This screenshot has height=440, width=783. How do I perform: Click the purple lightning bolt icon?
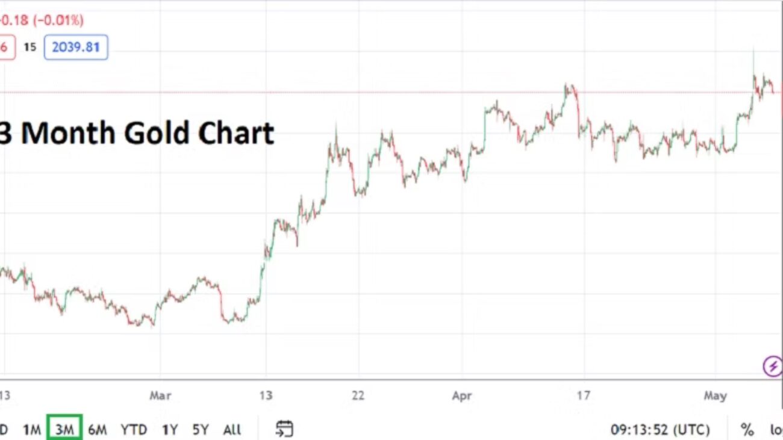(772, 365)
